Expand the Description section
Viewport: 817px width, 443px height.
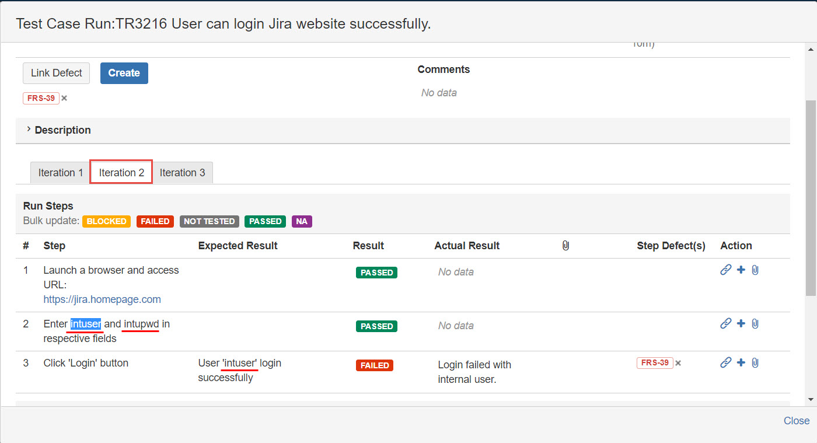tap(62, 130)
